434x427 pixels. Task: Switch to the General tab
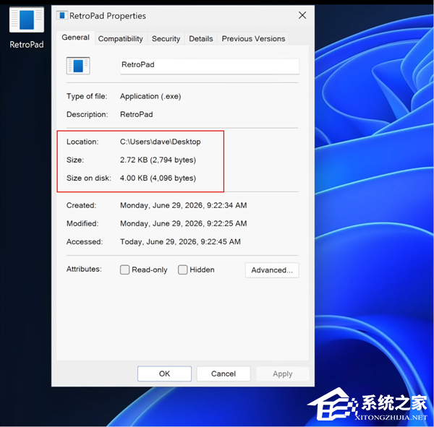coord(75,38)
